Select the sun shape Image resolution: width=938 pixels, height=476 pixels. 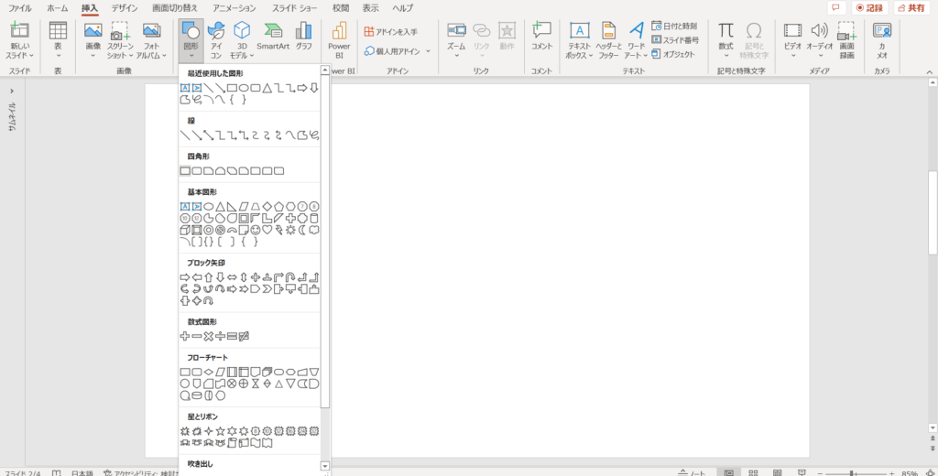290,231
